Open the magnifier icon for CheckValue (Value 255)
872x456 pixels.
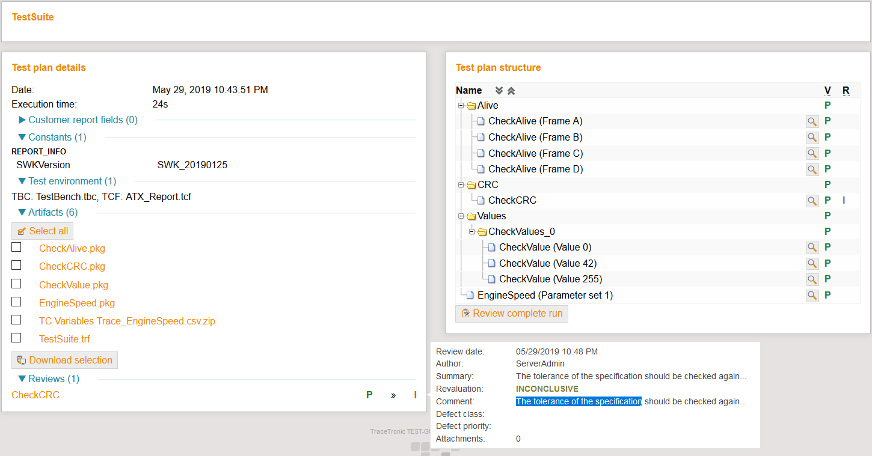812,279
